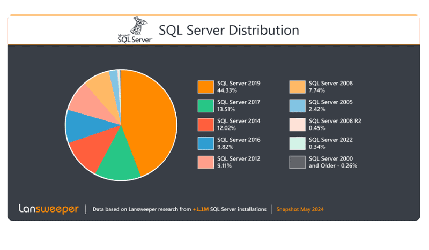Click the "9.11%" value
This screenshot has height=250, width=429.
tap(224, 166)
